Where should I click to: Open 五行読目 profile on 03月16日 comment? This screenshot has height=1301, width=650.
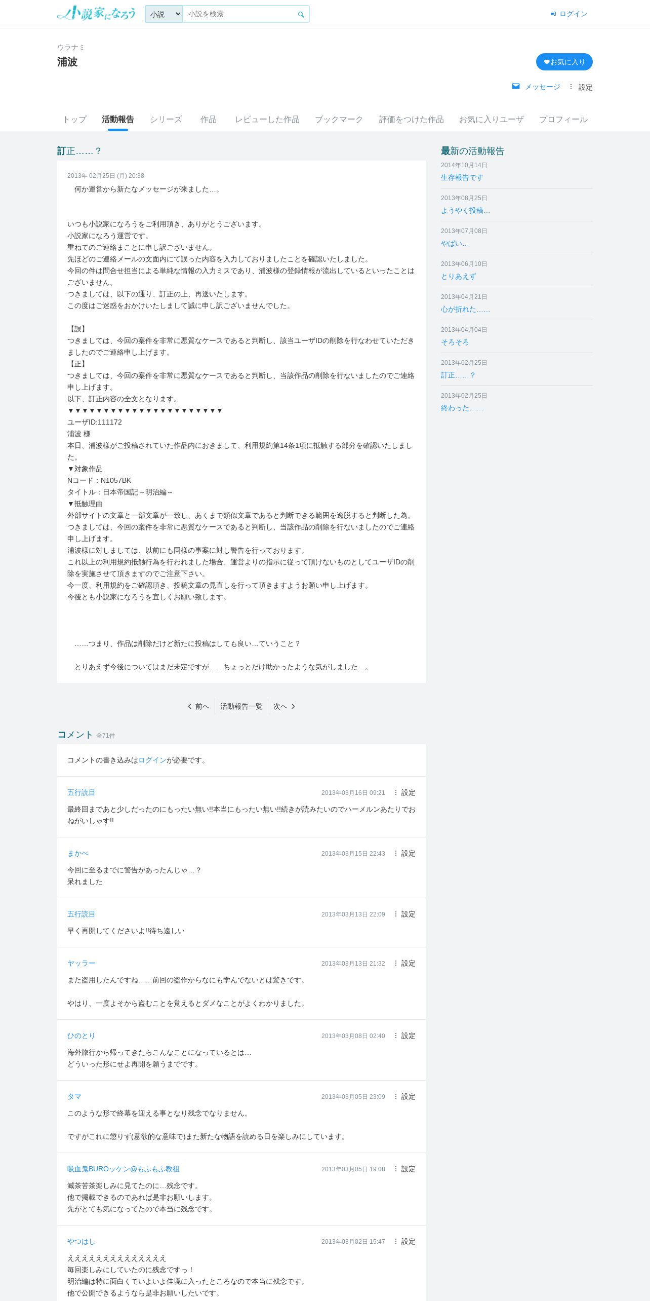pyautogui.click(x=82, y=792)
